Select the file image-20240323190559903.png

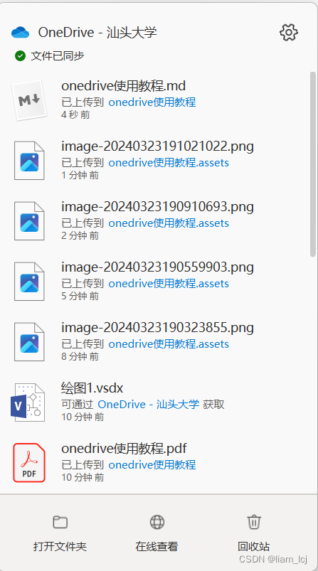157,267
